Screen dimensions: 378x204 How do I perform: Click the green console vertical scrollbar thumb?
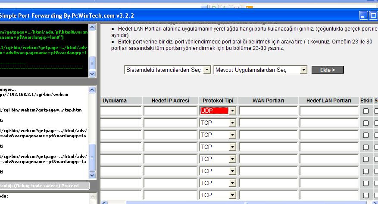(92, 63)
